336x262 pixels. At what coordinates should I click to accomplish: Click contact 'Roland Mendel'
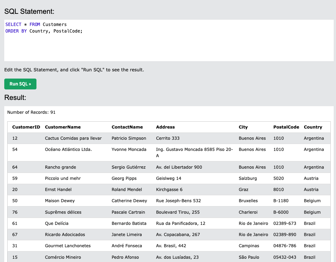[127, 190]
